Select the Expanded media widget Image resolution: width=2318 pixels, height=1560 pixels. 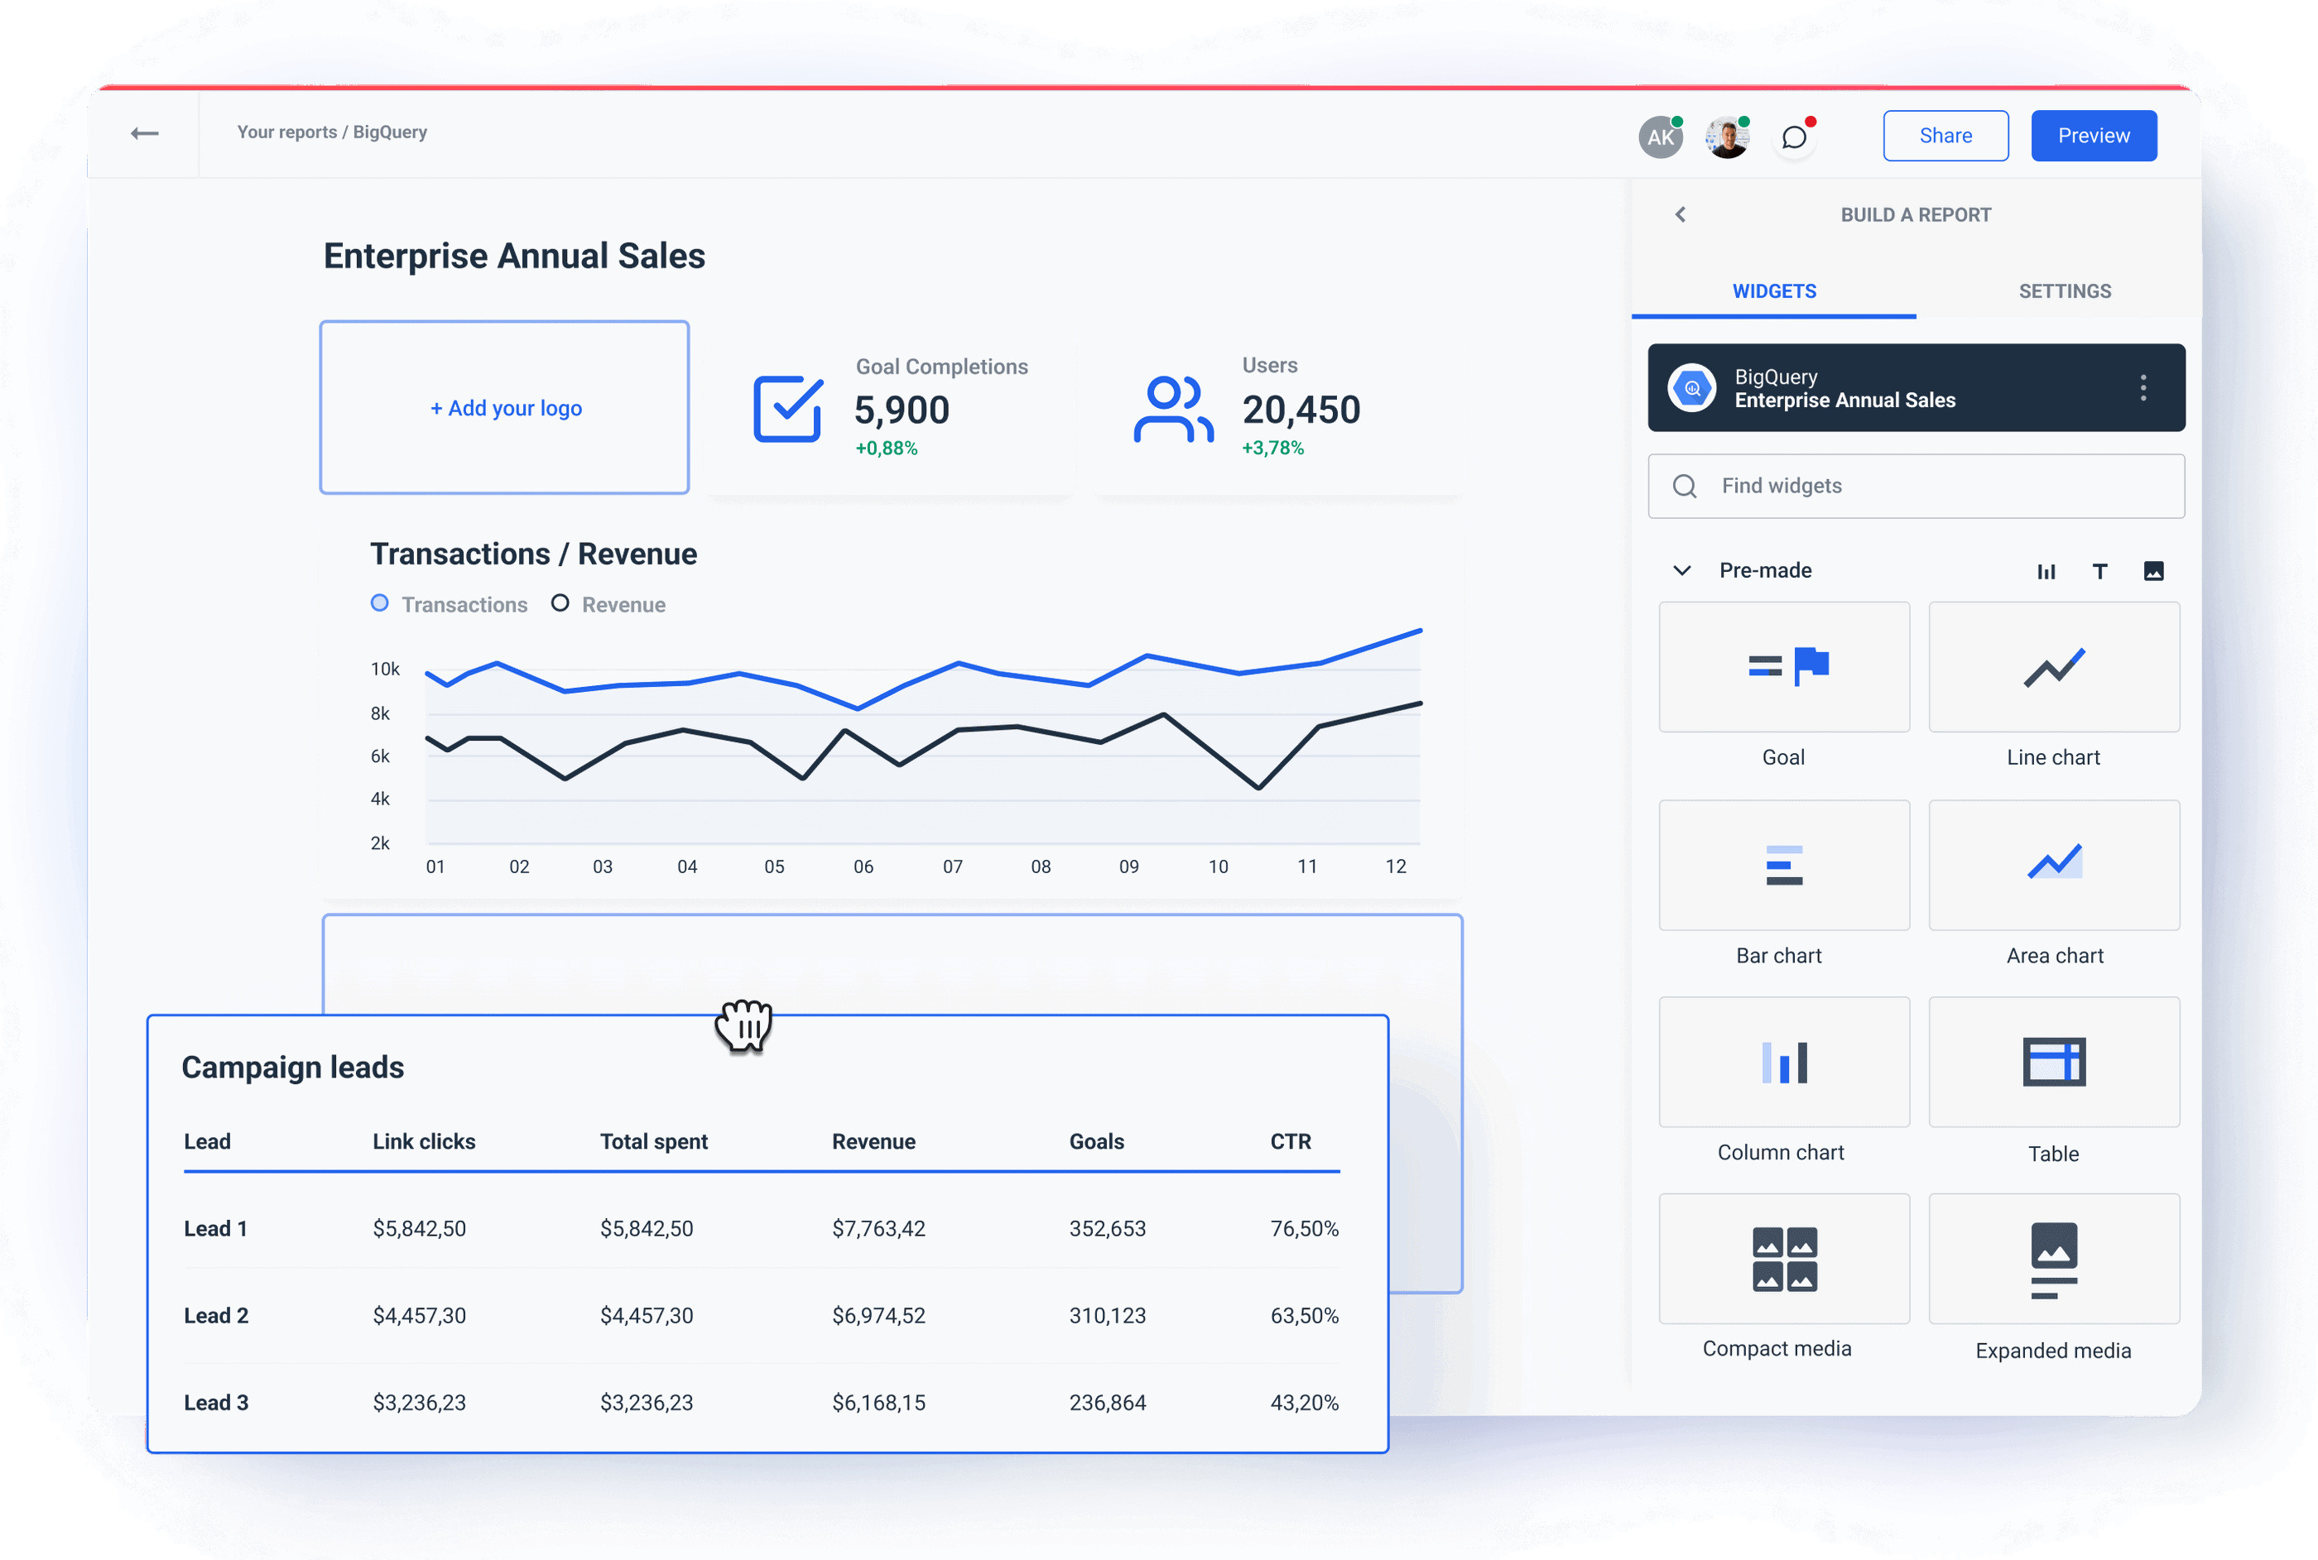pos(2053,1259)
